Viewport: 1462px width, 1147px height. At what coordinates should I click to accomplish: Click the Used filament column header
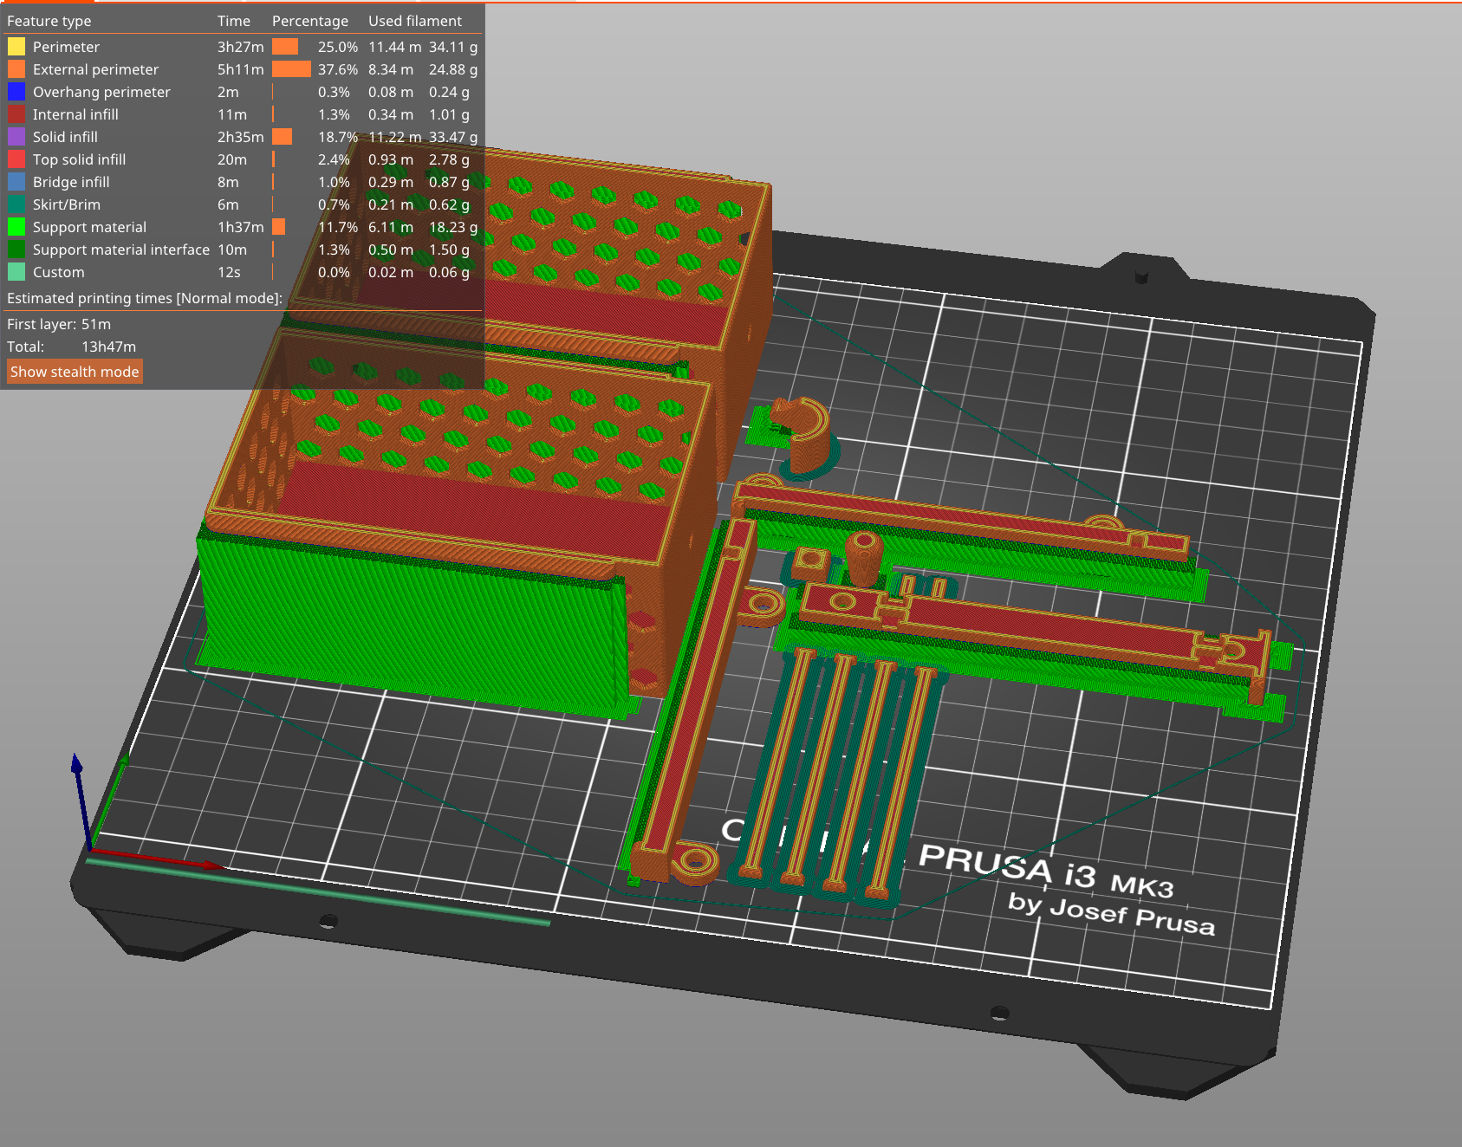[415, 21]
